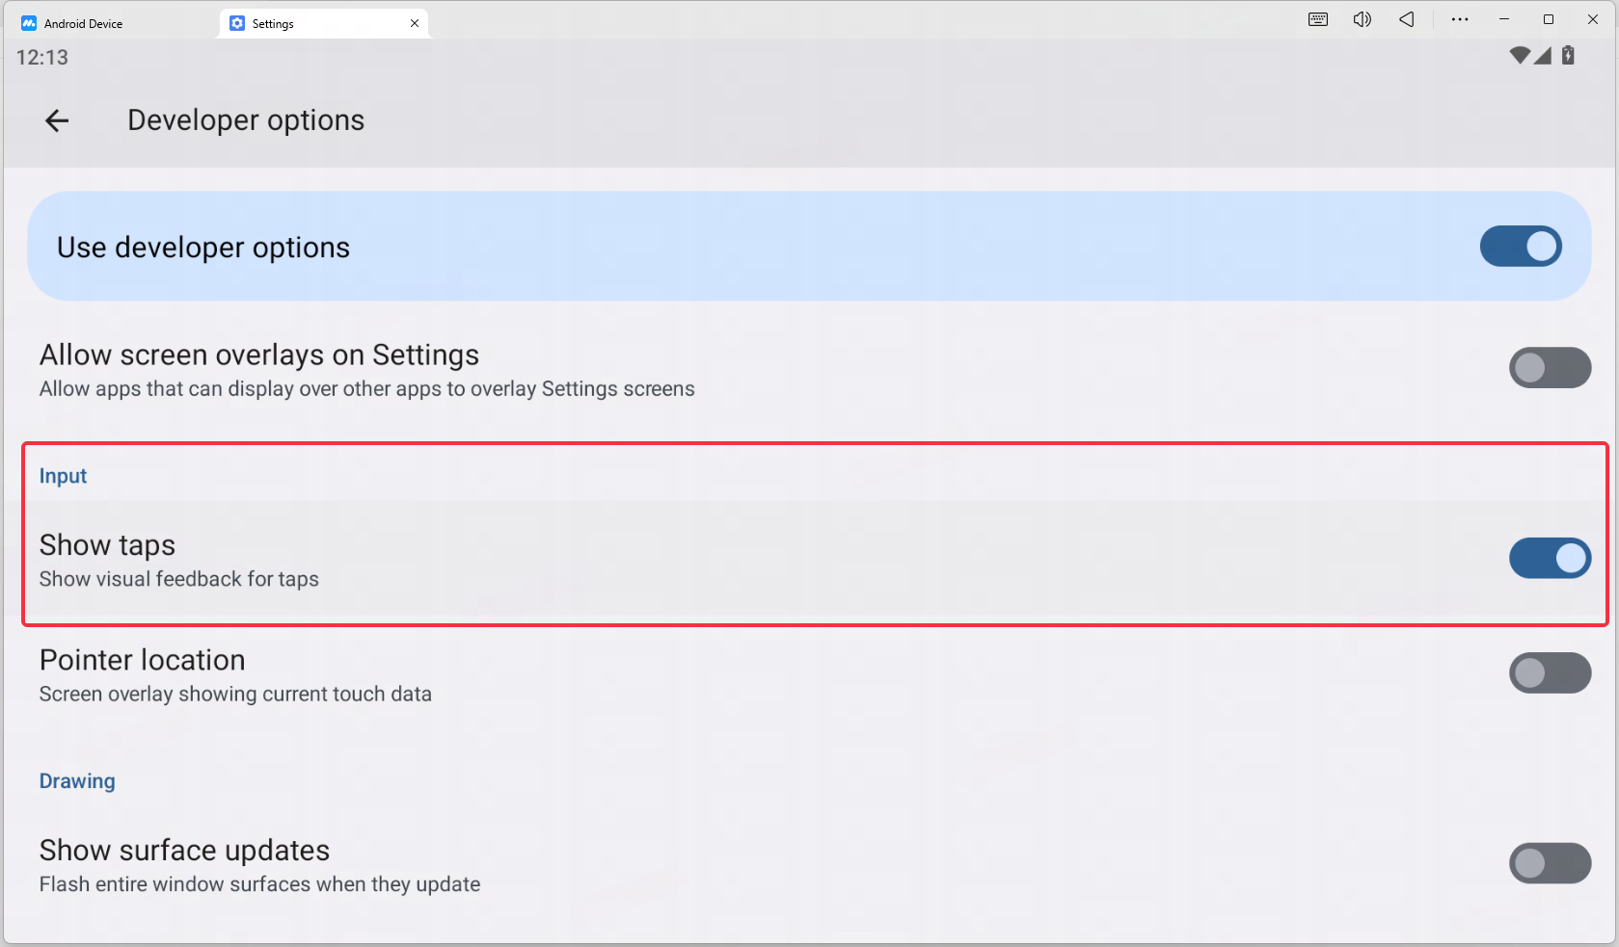Click the cellular signal icon
This screenshot has width=1619, height=947.
point(1543,56)
